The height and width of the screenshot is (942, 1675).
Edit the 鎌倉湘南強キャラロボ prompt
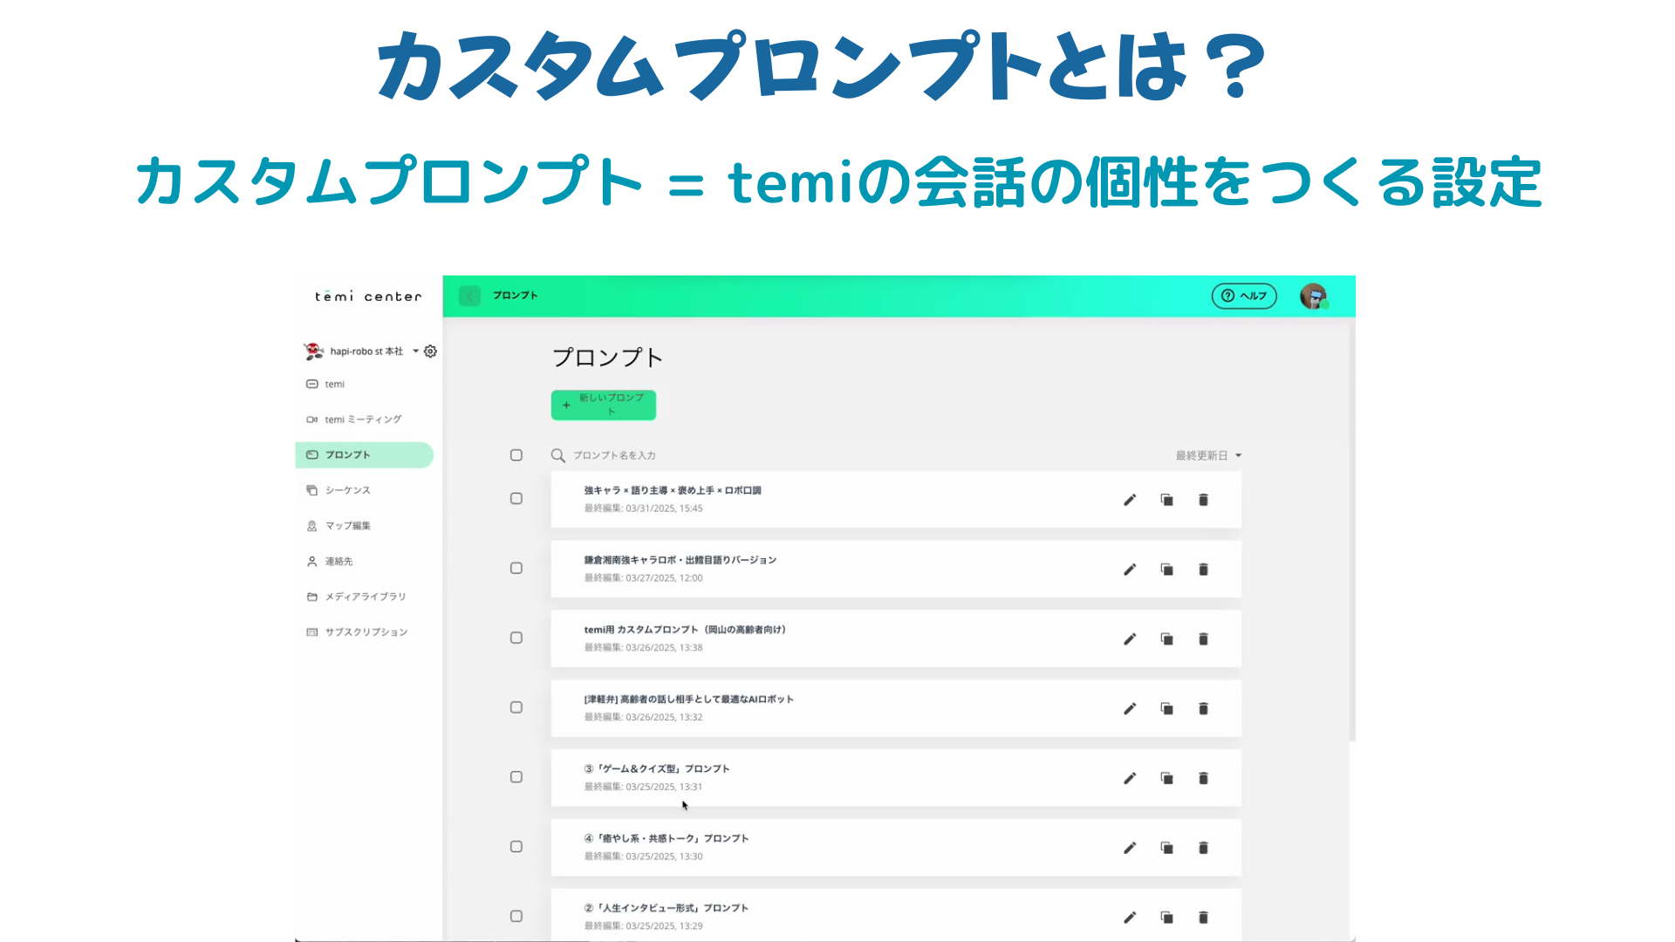1130,570
